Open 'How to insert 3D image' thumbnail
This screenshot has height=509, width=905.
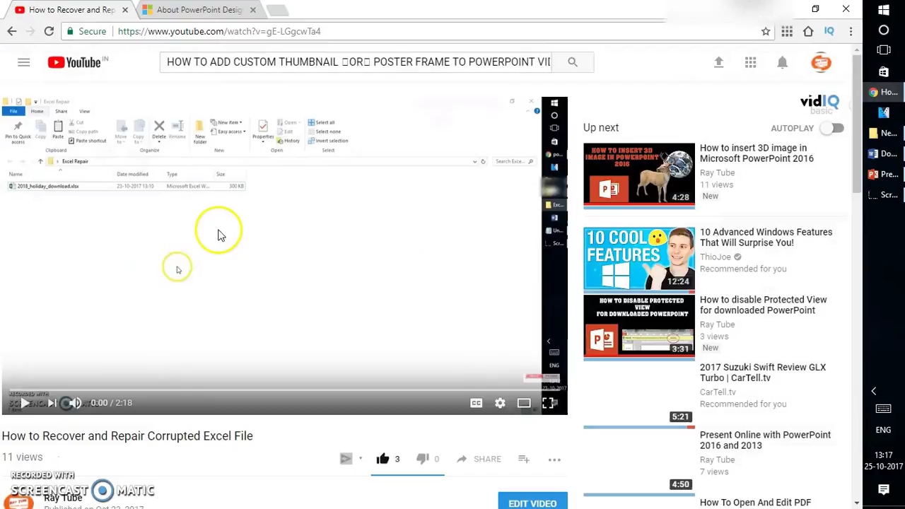pyautogui.click(x=639, y=175)
